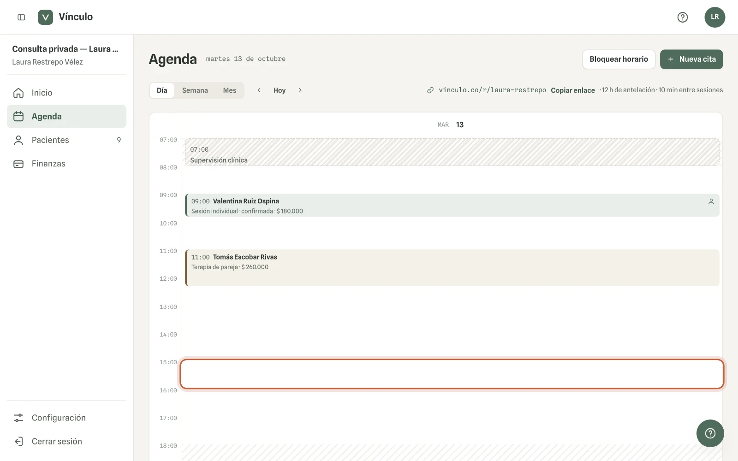
Task: Click the Pacientes count badge 9
Action: point(119,140)
